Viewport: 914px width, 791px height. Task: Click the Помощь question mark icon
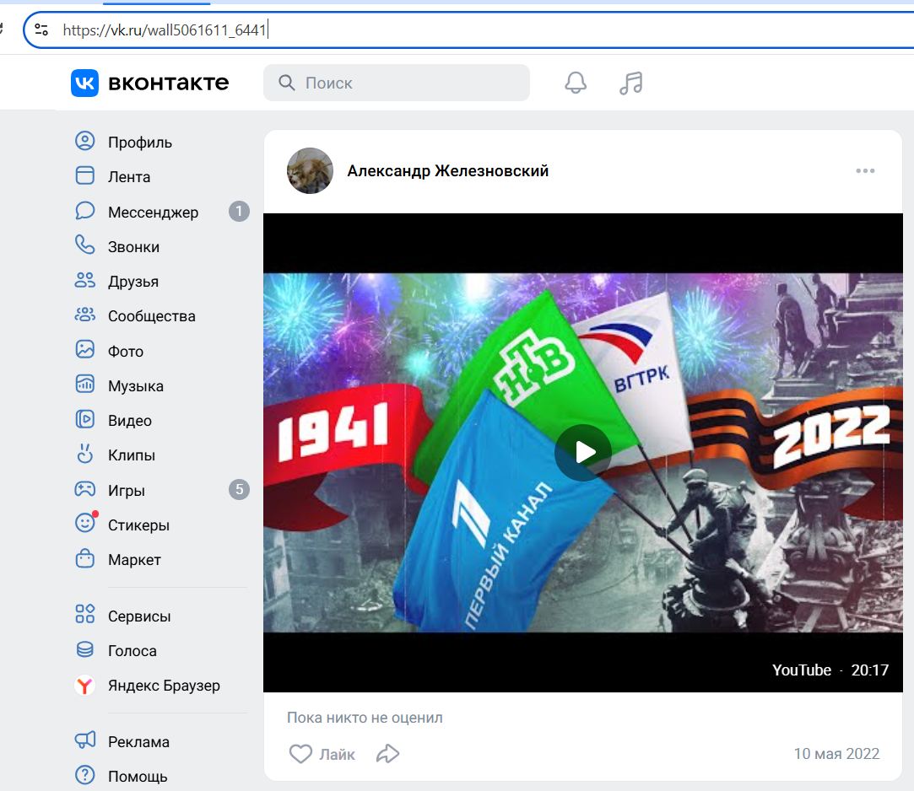coord(85,775)
